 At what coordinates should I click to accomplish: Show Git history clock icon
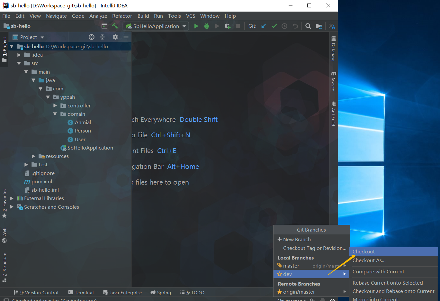coord(284,26)
